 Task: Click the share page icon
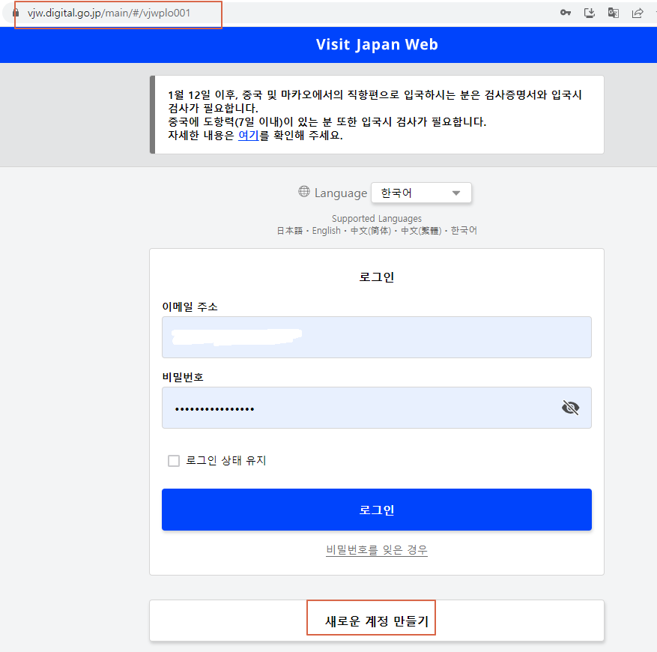coord(638,13)
